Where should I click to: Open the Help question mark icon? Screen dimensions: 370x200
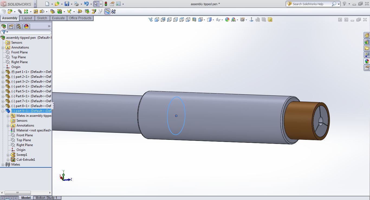coord(344,4)
